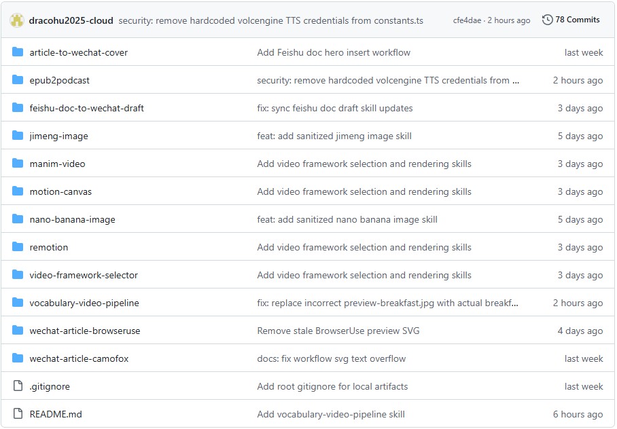Click the .gitignore file icon

tap(18, 386)
